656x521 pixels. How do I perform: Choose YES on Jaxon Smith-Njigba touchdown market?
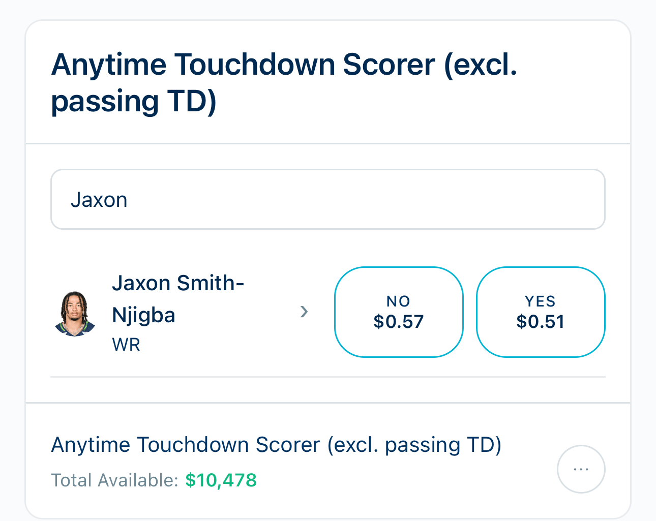point(540,312)
